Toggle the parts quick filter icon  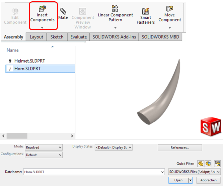click(201, 164)
